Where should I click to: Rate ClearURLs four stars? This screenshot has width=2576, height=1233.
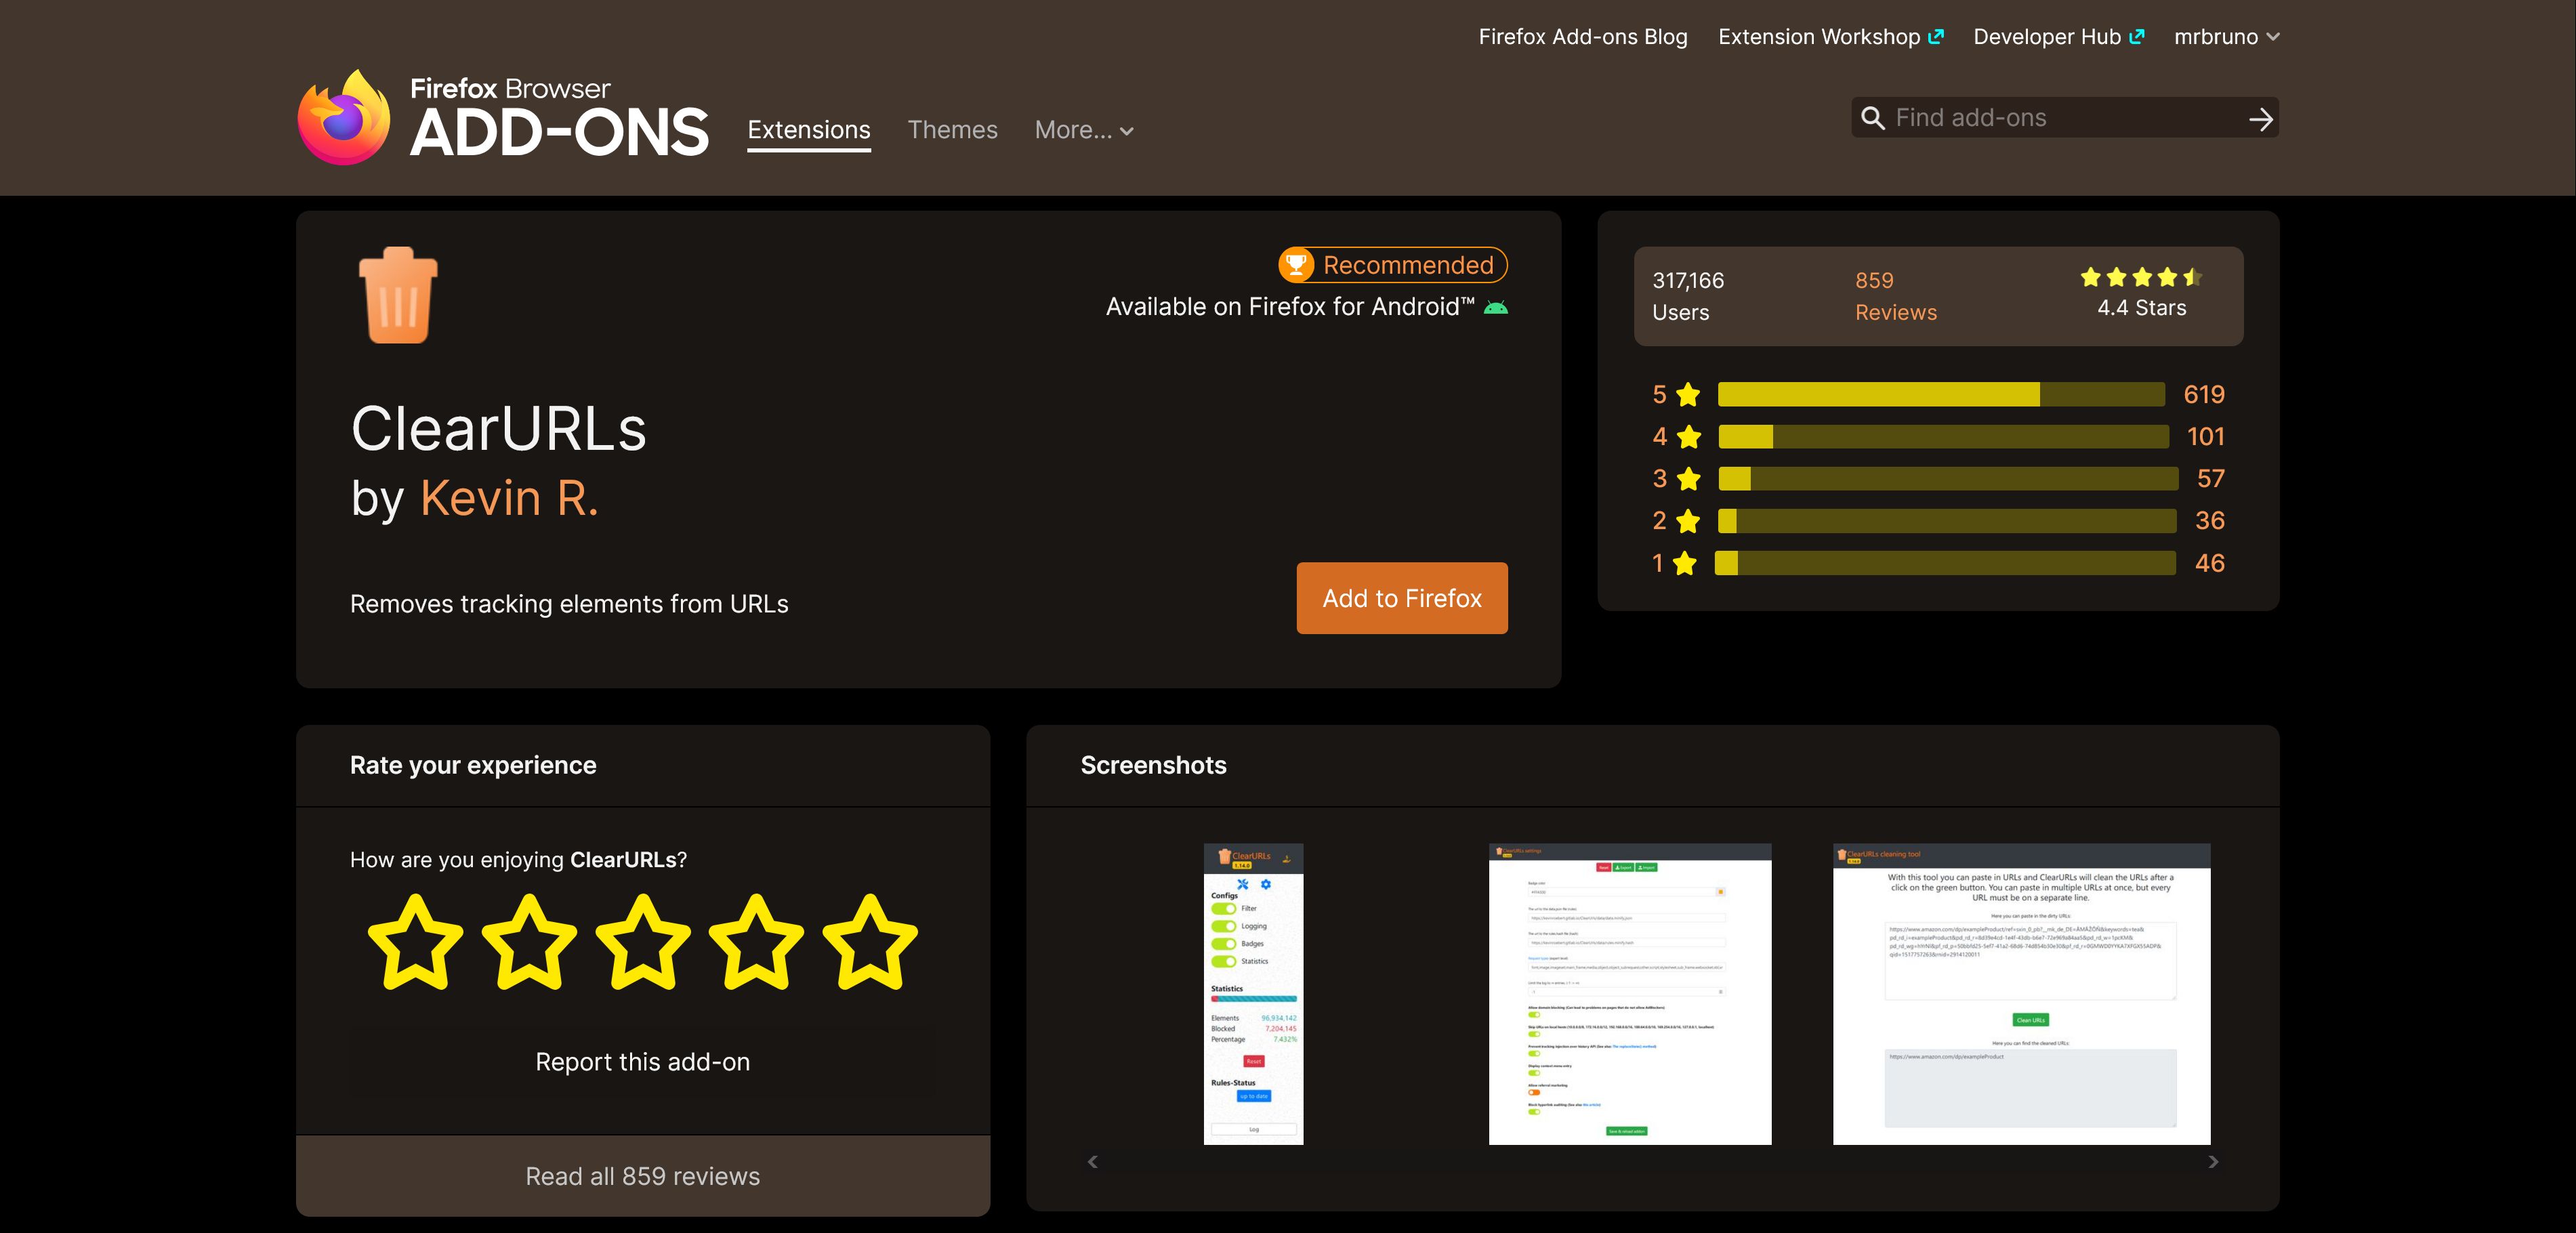point(756,942)
